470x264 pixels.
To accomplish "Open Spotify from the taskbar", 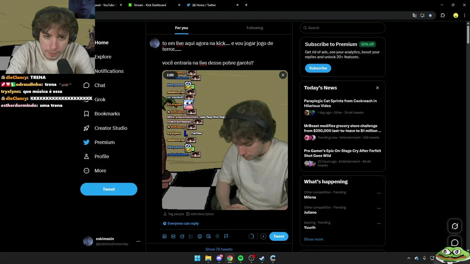I will pos(241,258).
